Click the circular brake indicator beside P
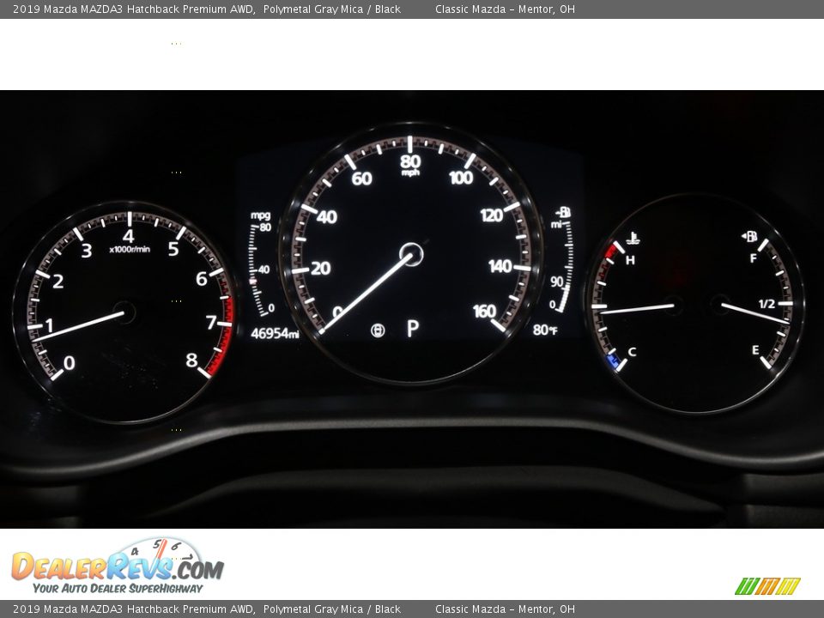This screenshot has height=618, width=824. click(x=377, y=330)
